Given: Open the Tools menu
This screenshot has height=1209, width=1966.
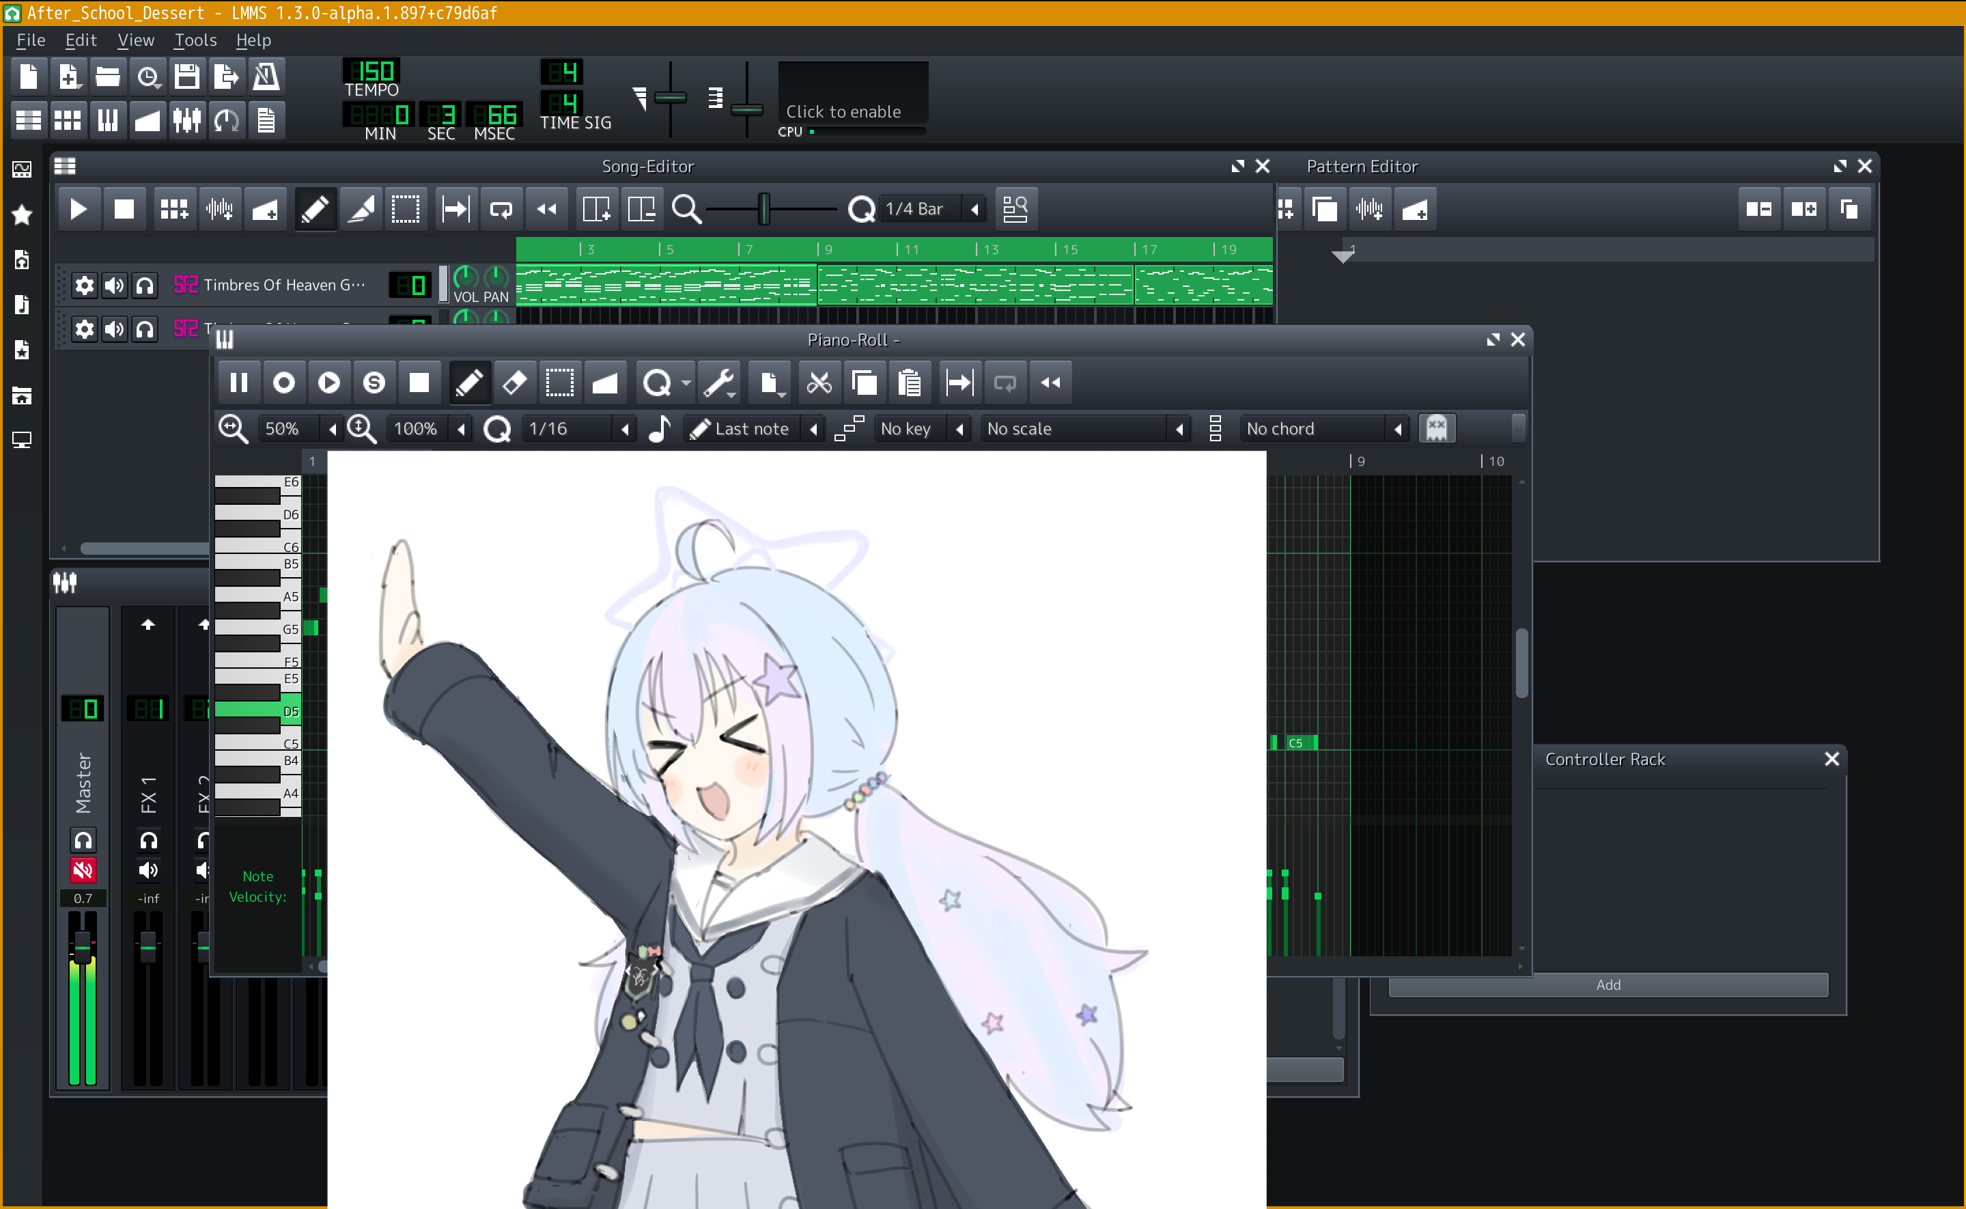Looking at the screenshot, I should point(196,40).
